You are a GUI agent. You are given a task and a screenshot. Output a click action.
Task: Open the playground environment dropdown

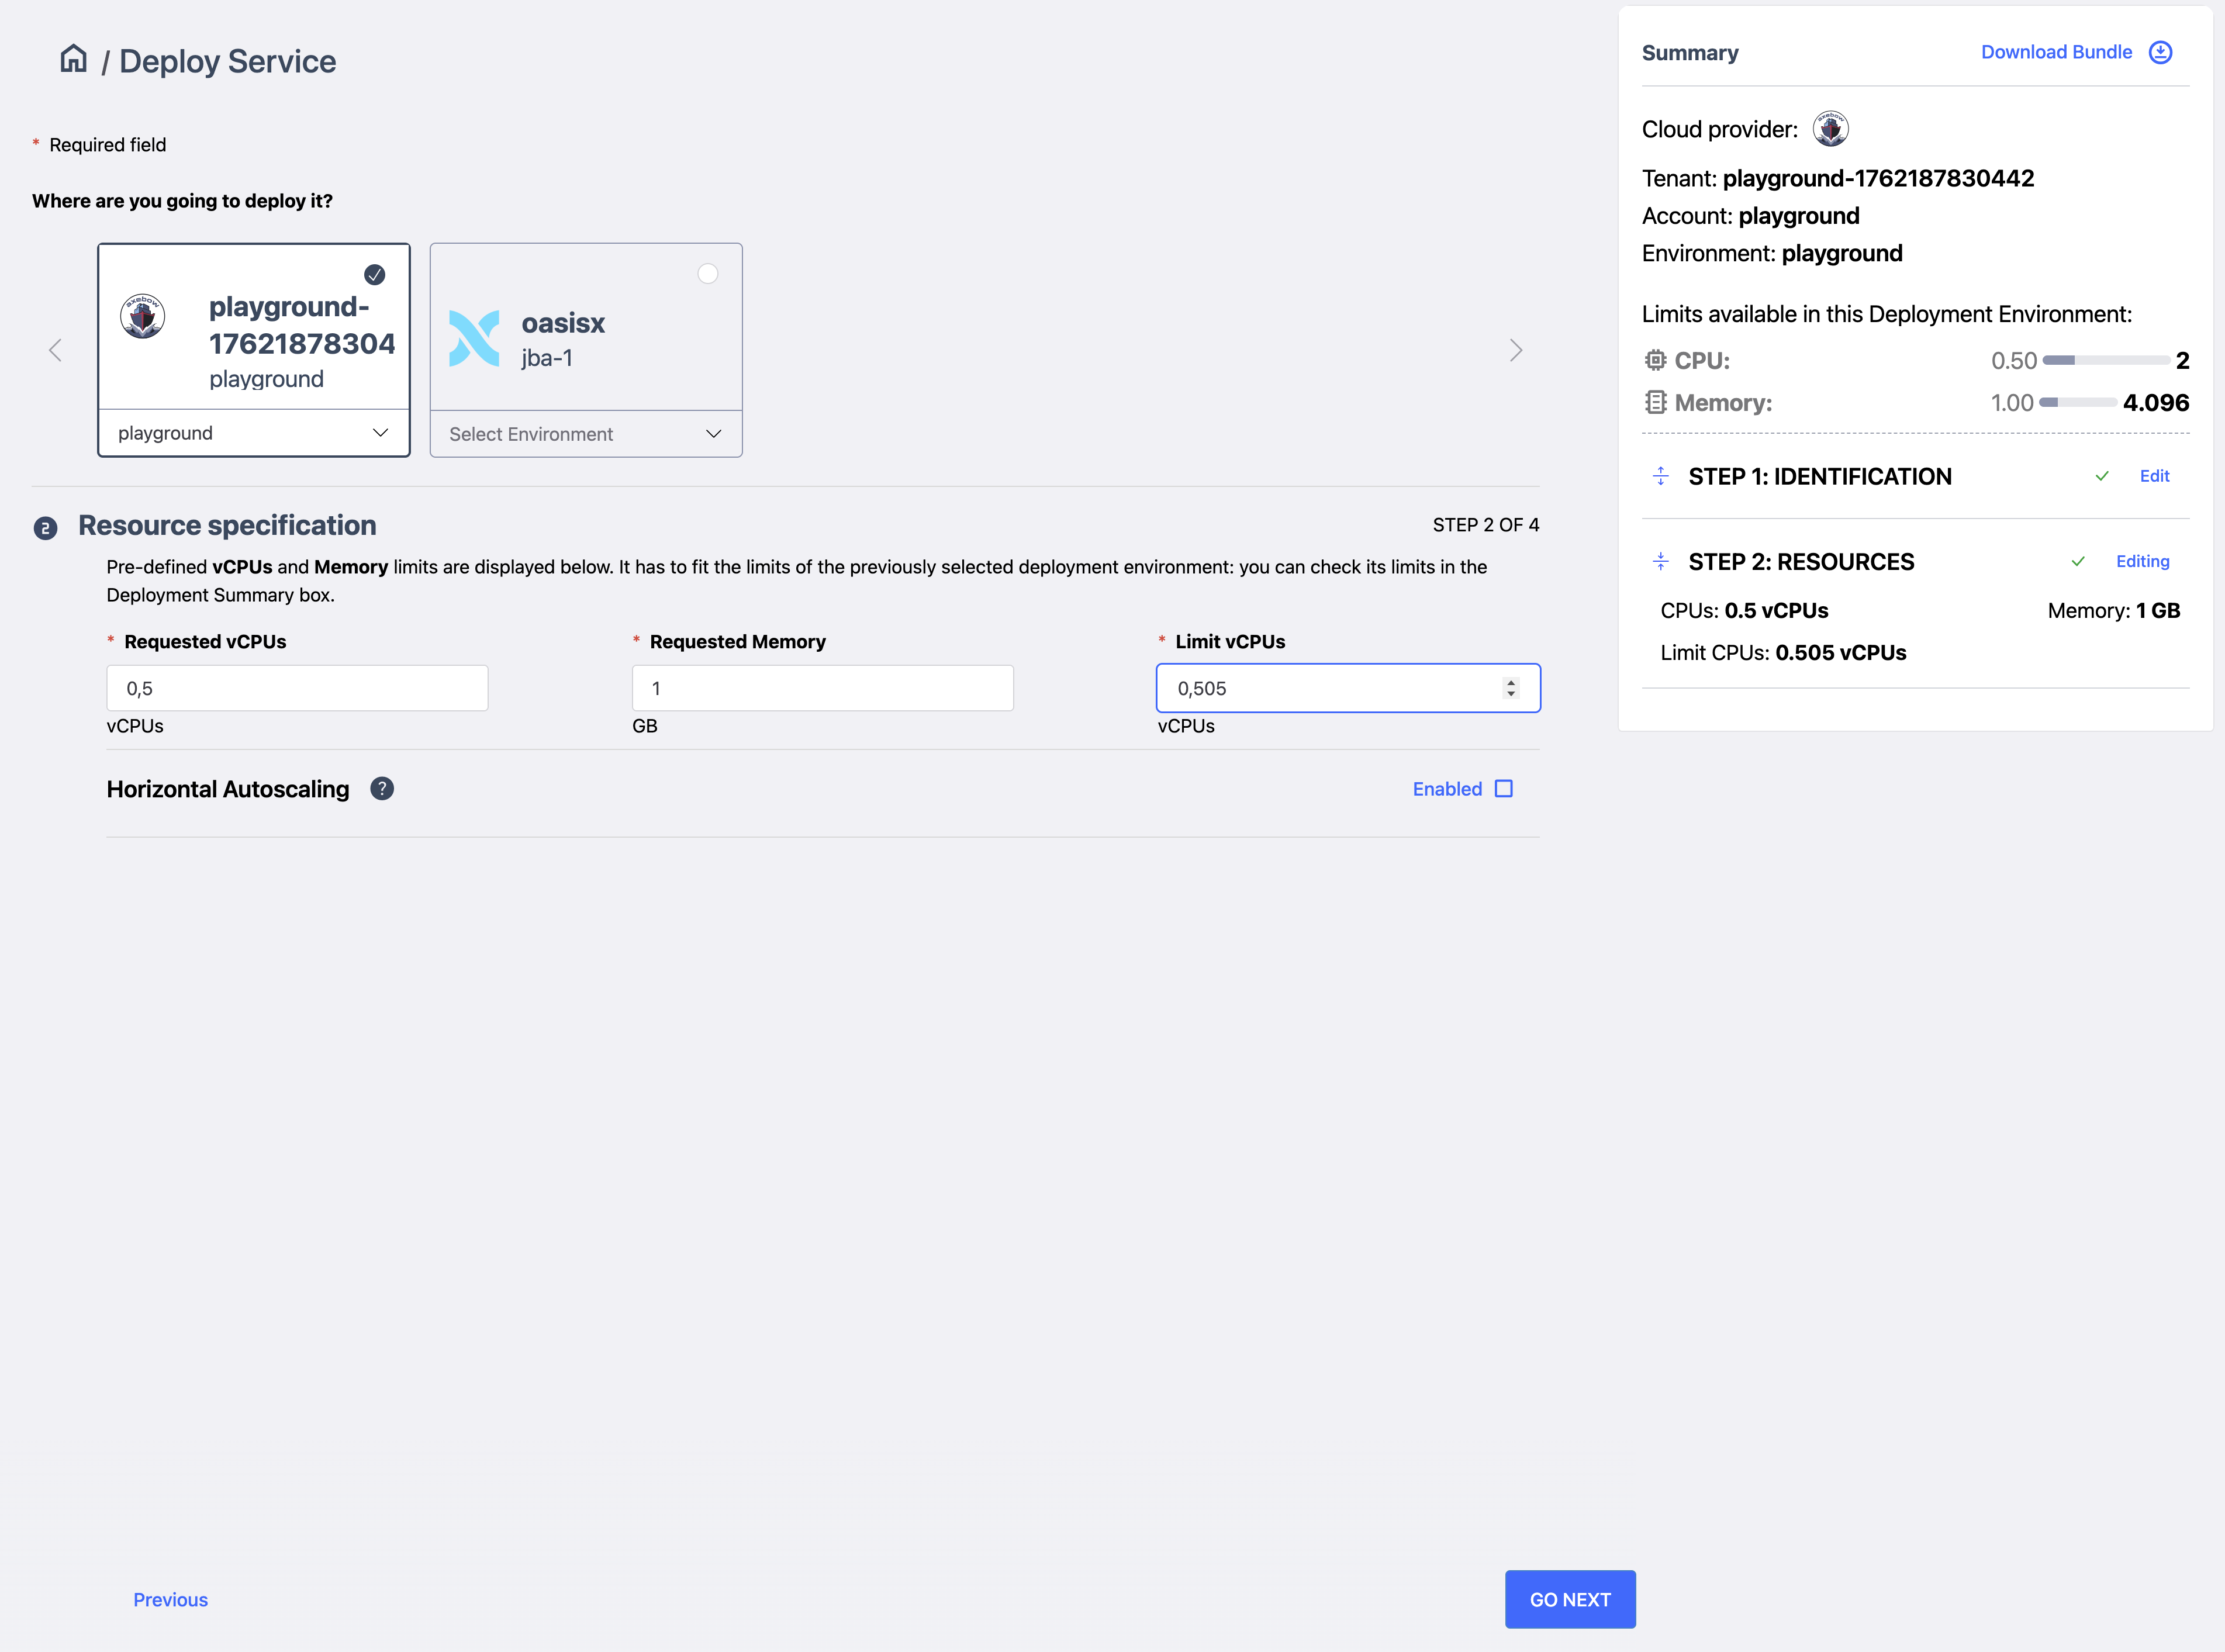pos(254,433)
